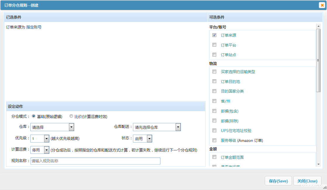Check the 订单金额范围 checkbox

coord(214,157)
